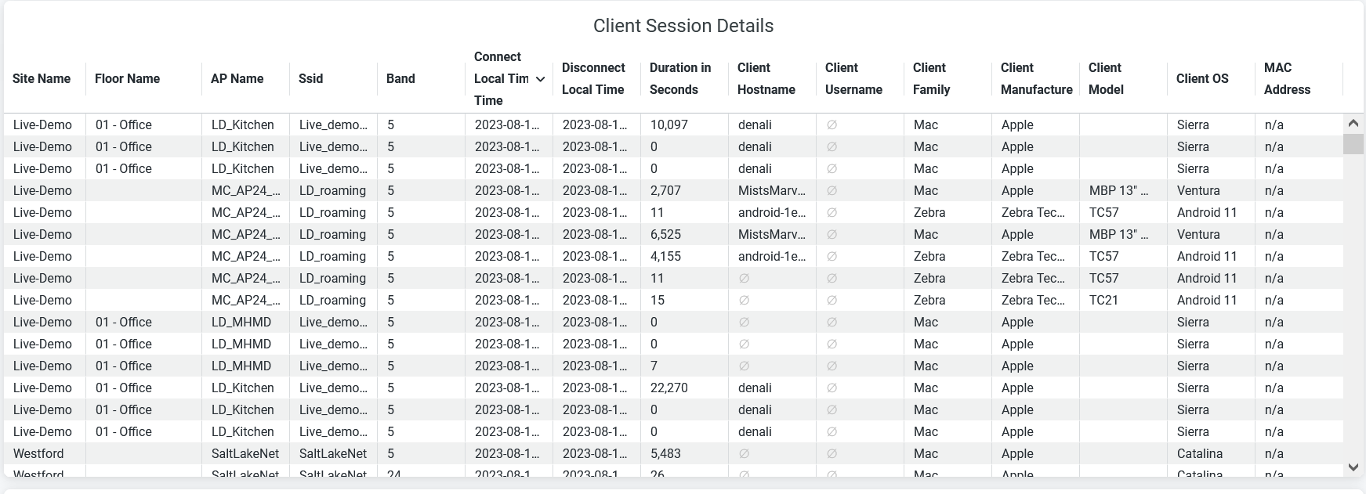
Task: Click the AP Name column header
Action: tap(237, 78)
